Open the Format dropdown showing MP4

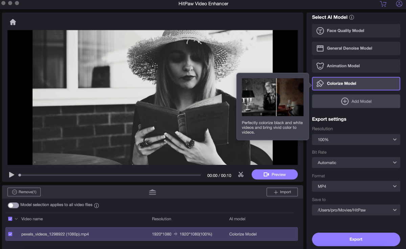point(356,186)
